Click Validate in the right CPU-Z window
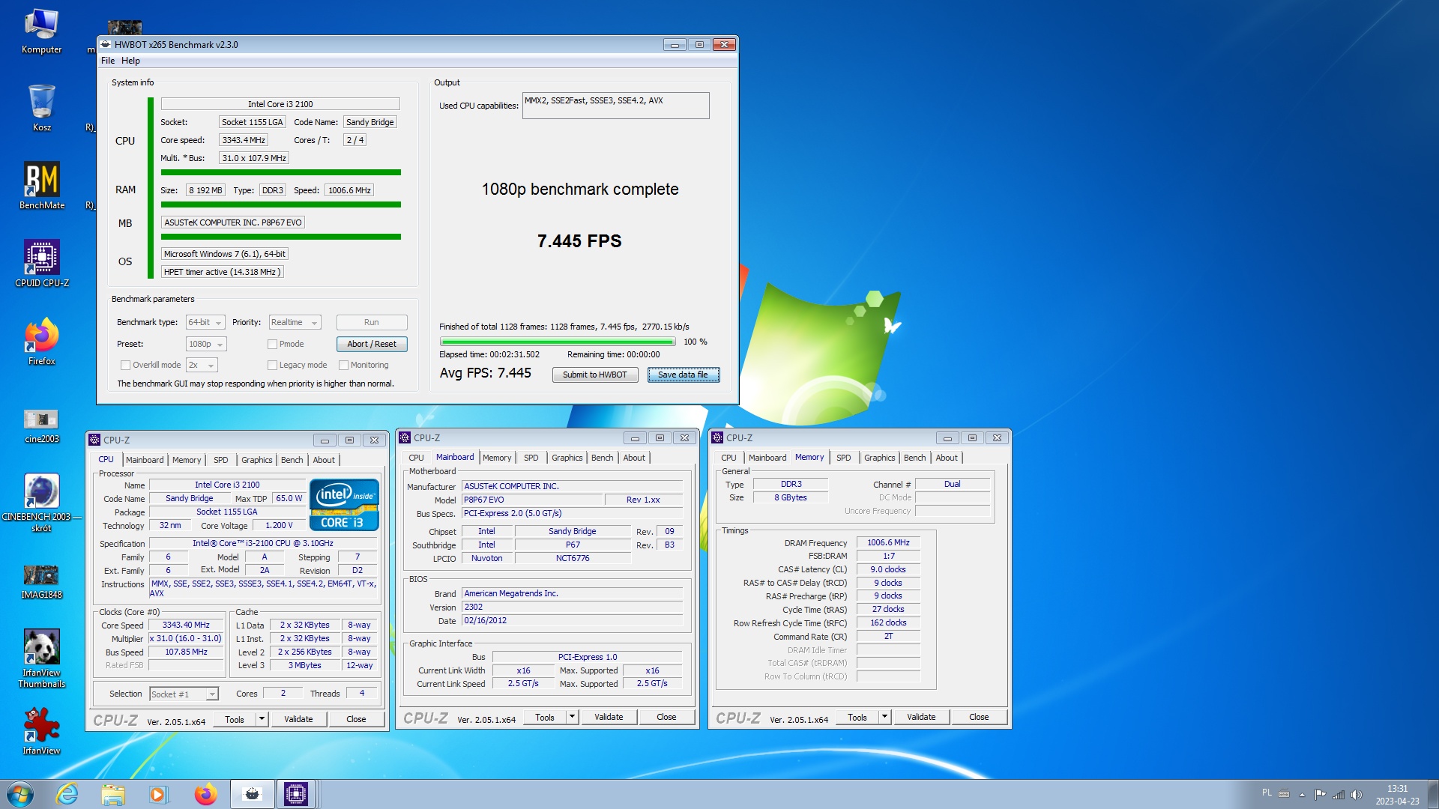The height and width of the screenshot is (809, 1439). tap(921, 717)
